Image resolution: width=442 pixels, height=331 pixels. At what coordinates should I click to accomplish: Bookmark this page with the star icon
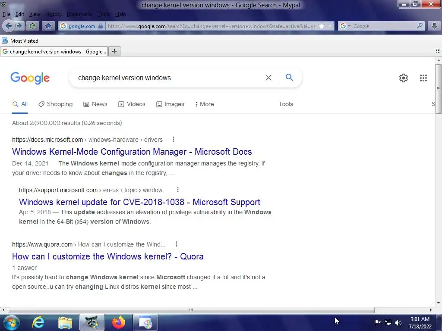point(321,26)
